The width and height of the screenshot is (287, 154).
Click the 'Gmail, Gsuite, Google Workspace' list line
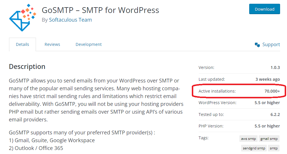pos(52,140)
